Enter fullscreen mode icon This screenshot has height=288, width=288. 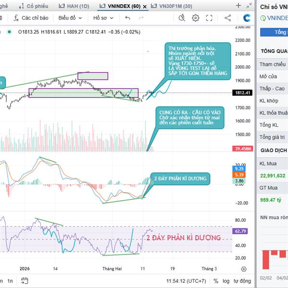209,18
